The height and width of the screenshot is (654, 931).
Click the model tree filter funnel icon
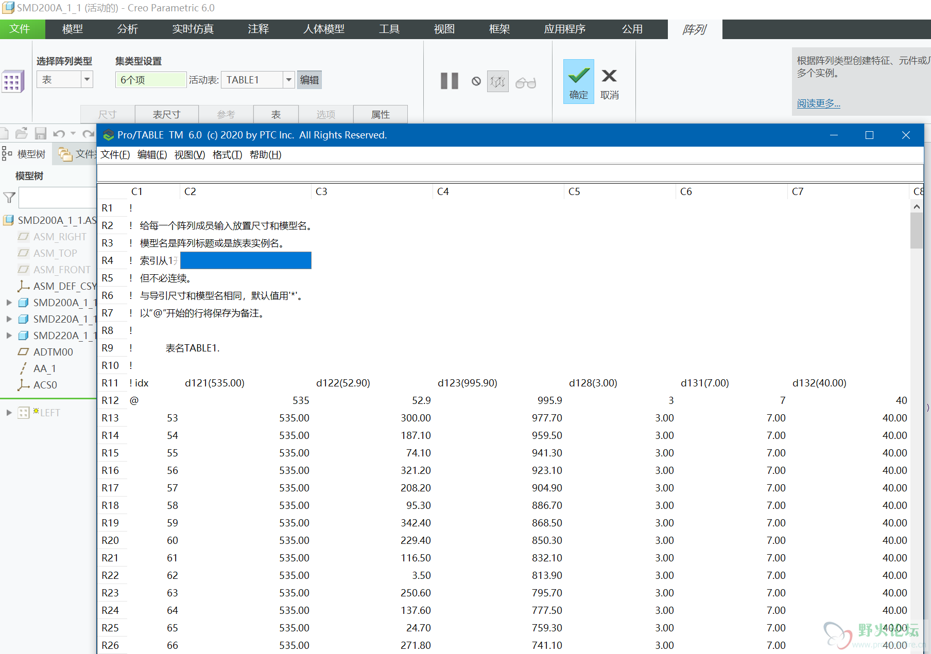tap(9, 198)
